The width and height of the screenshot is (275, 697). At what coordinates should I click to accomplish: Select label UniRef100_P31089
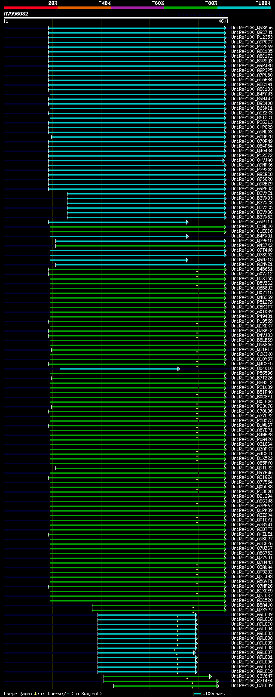tap(252, 387)
